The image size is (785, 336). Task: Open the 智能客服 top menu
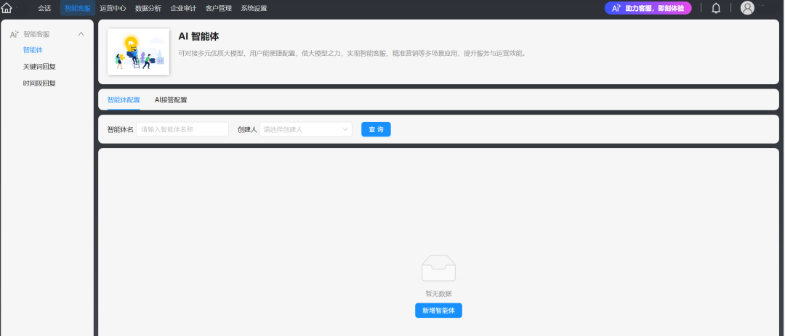pos(78,9)
